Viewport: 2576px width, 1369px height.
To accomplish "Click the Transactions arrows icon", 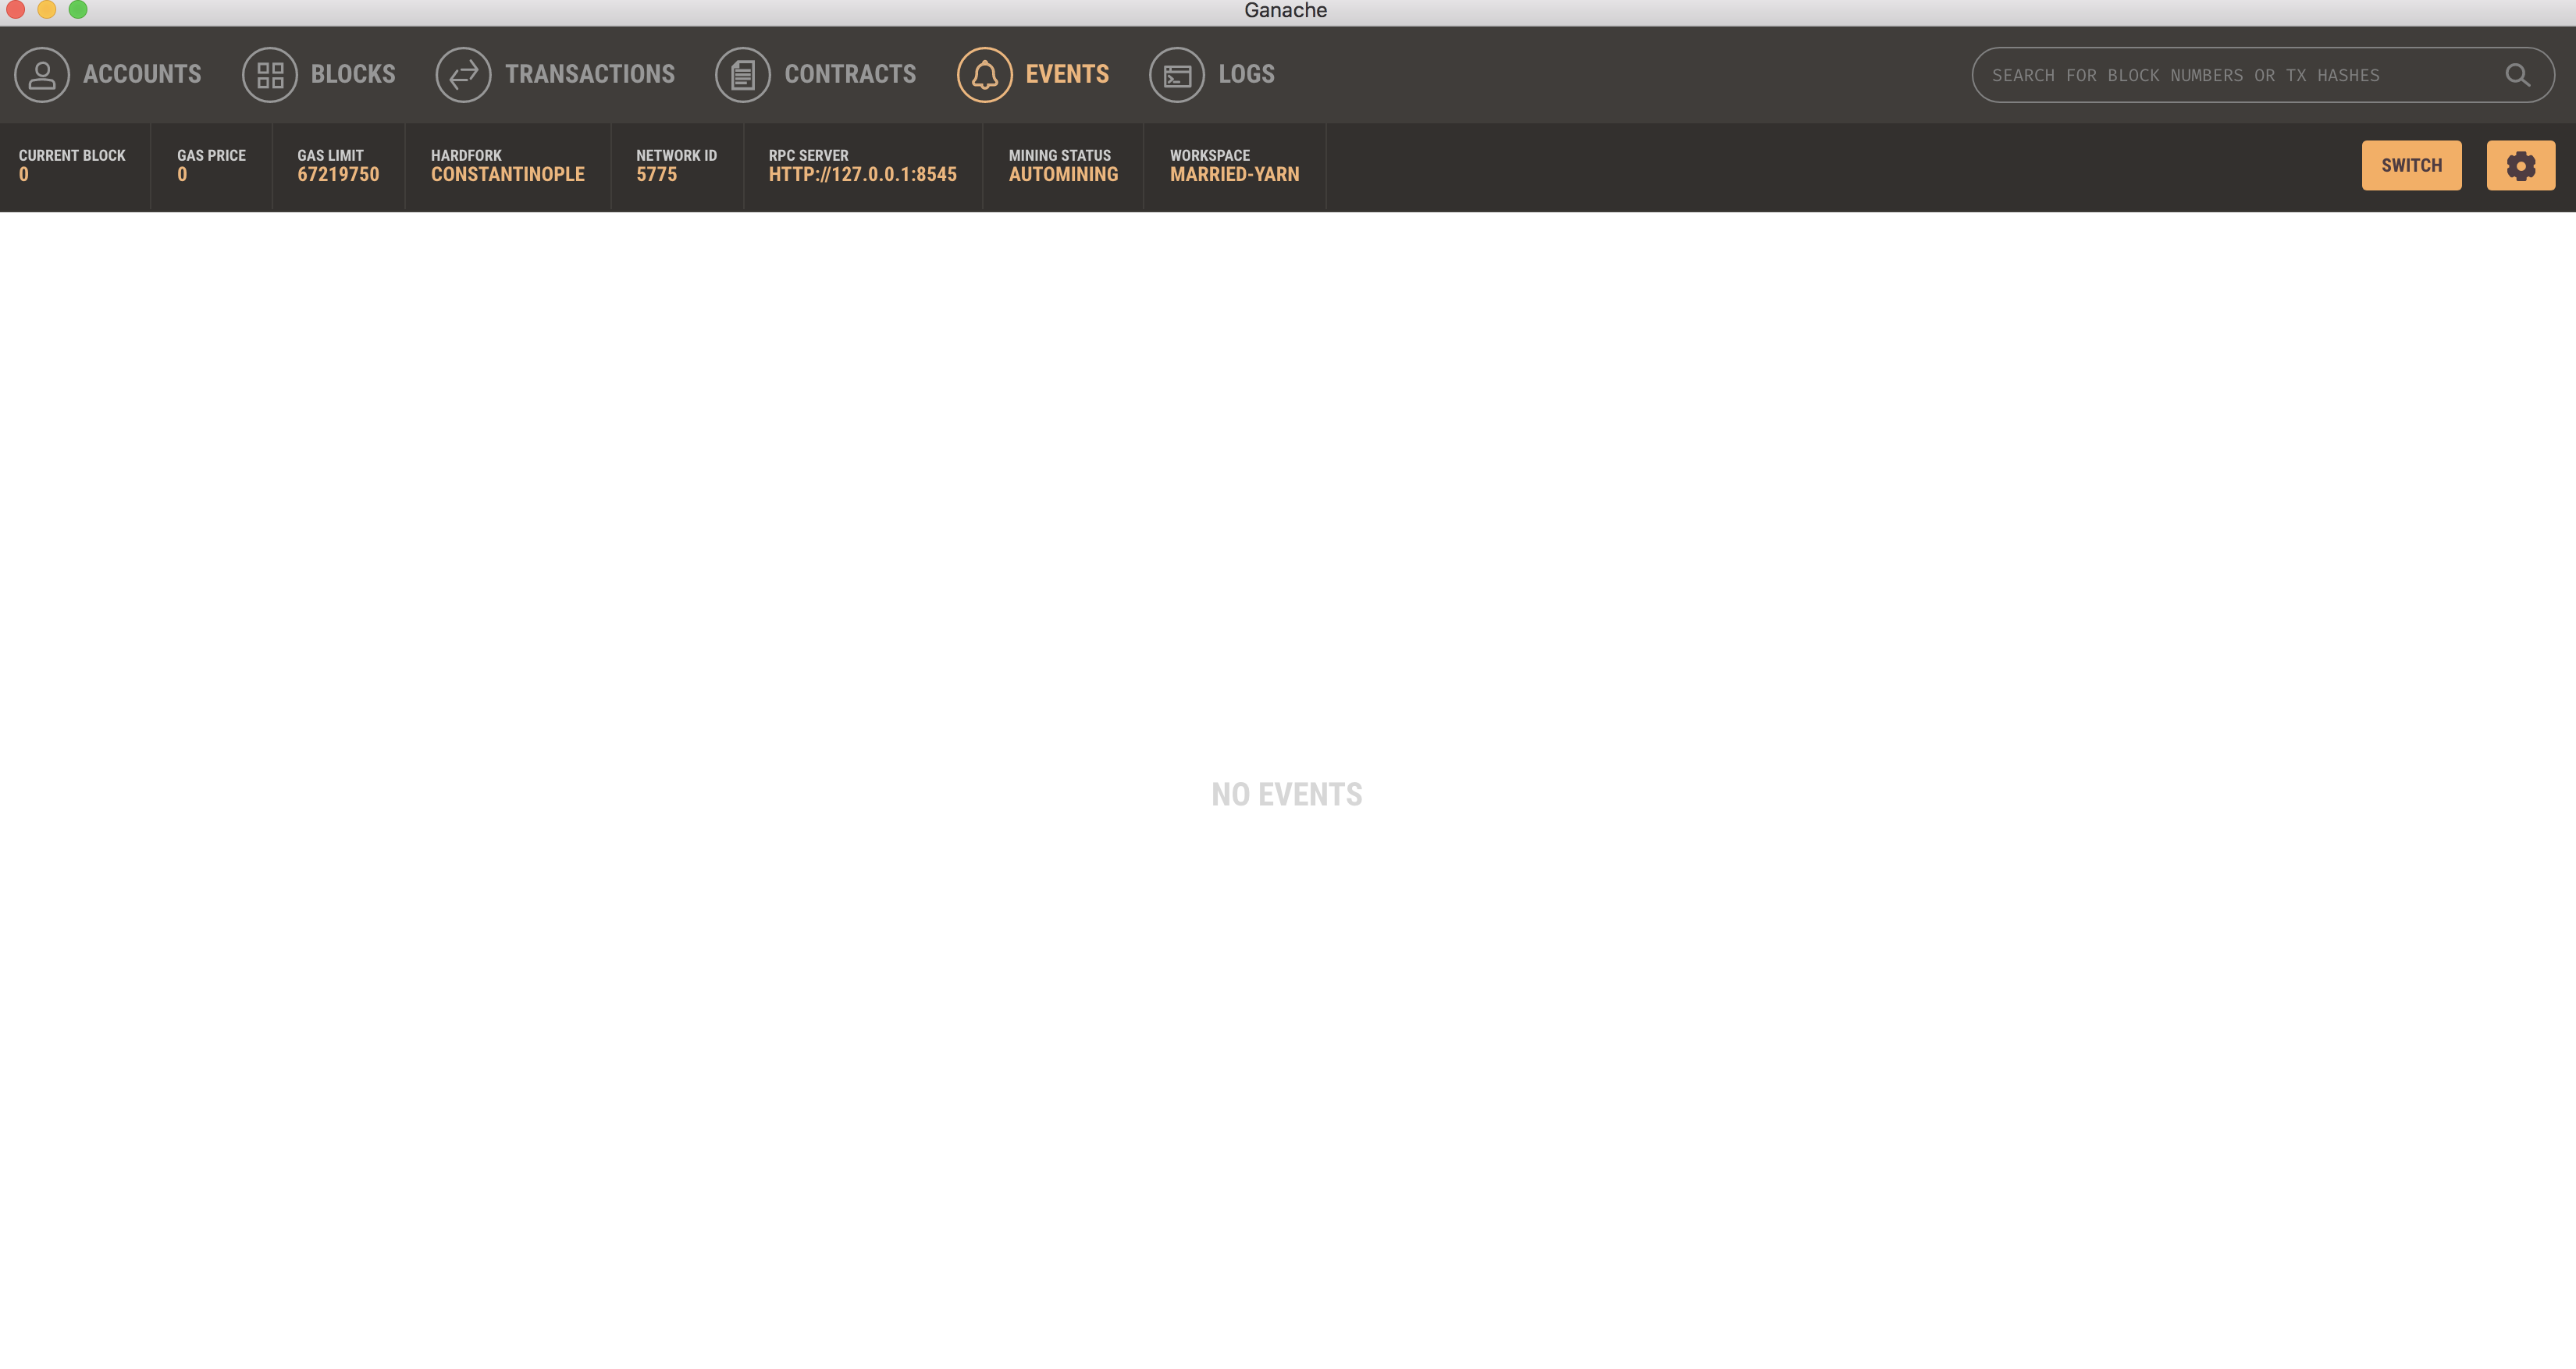I will 463,75.
